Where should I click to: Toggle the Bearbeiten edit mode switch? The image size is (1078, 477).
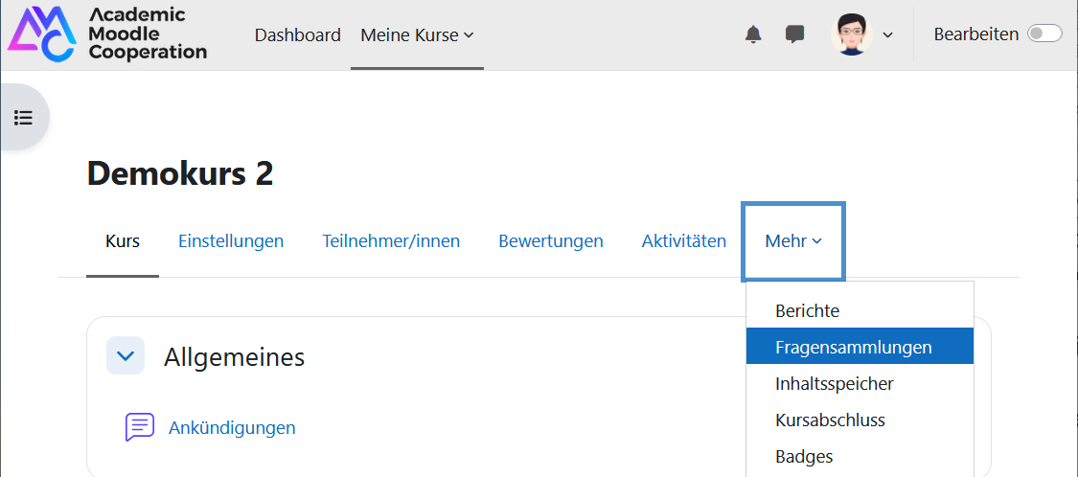1044,34
